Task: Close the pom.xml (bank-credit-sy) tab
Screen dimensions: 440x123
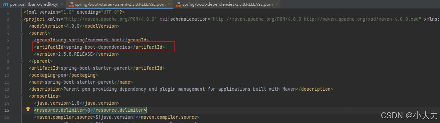Action: click(x=62, y=5)
